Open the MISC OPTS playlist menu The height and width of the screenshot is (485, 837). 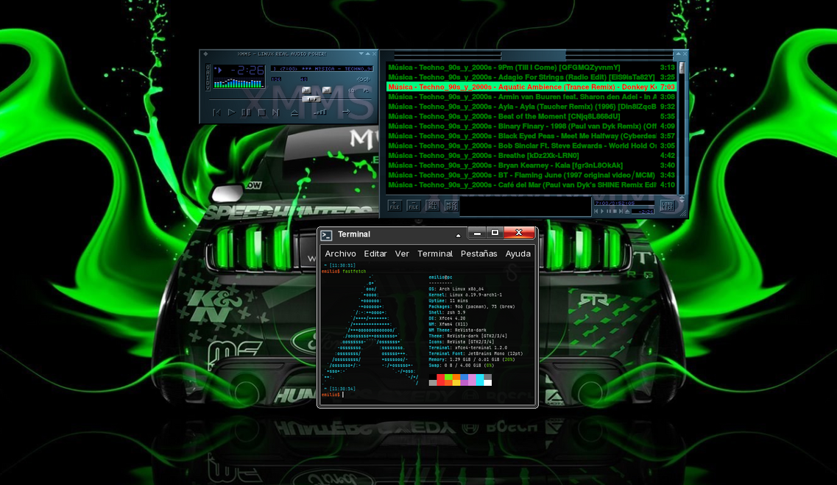451,206
